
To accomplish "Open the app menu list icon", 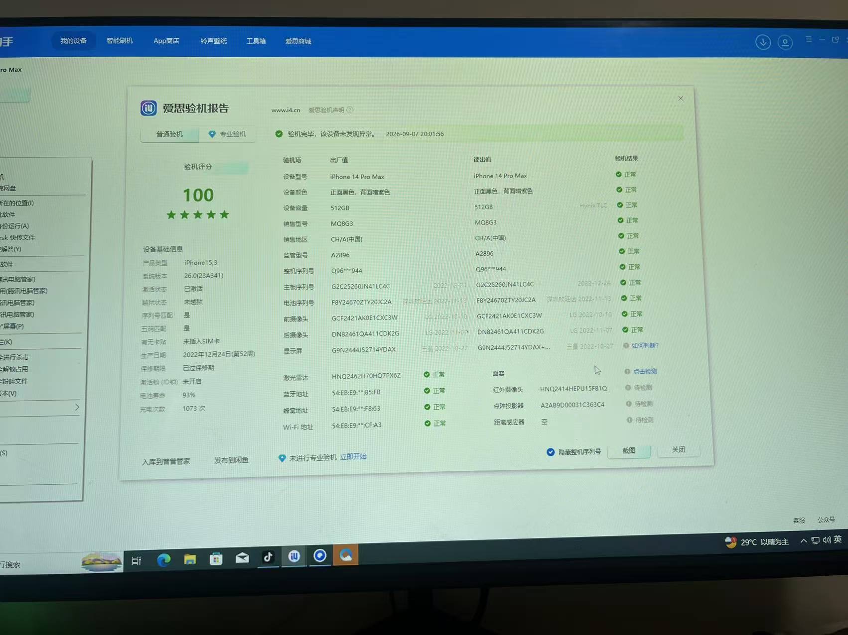I will (x=809, y=39).
